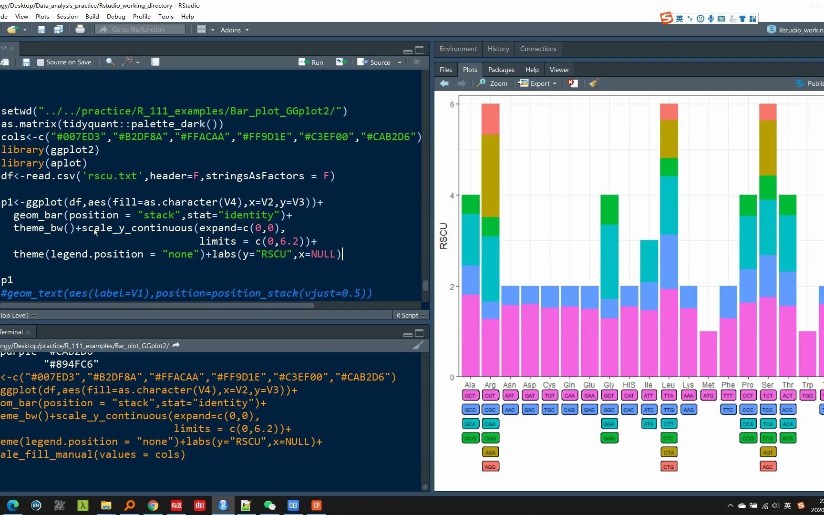The height and width of the screenshot is (515, 824).
Task: Run the selected code lines
Action: click(311, 62)
